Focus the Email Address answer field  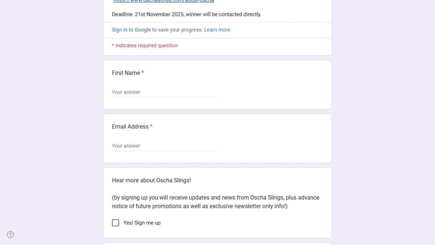164,146
